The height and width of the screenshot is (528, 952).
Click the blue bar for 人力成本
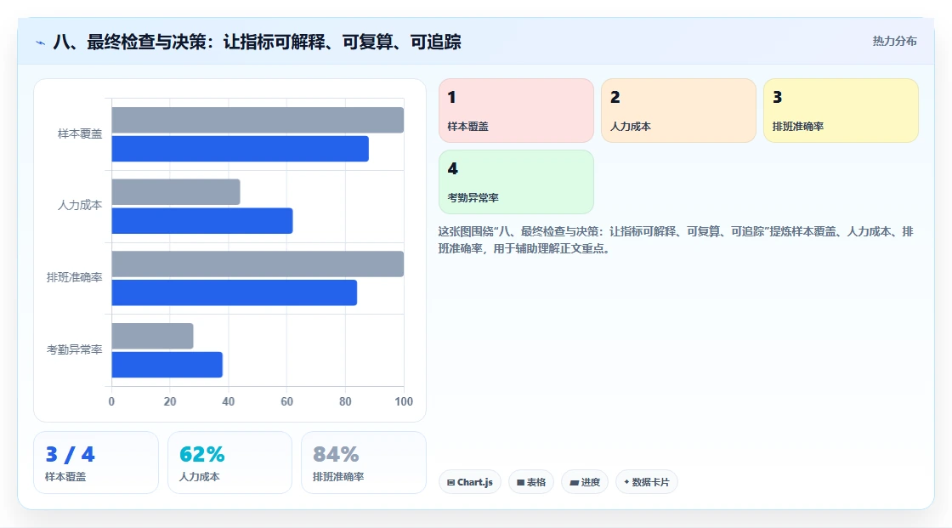tap(202, 220)
